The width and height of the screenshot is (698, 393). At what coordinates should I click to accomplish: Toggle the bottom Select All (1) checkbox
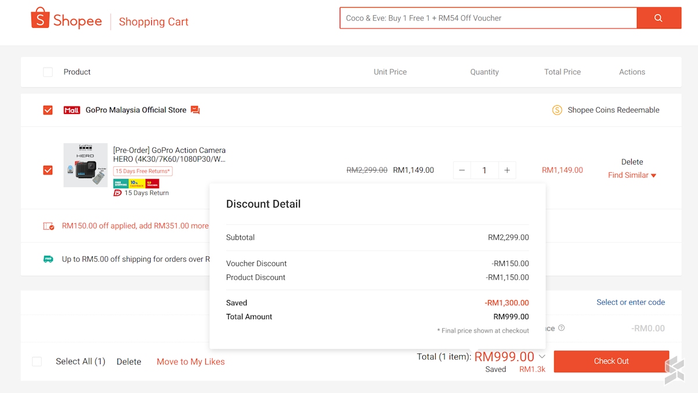click(x=37, y=362)
